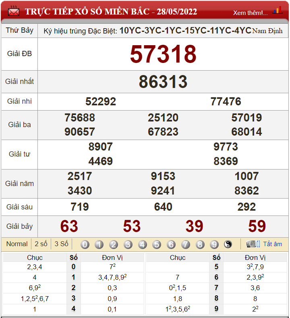Select the special prize number 57318
This screenshot has width=290, height=318.
pyautogui.click(x=163, y=54)
